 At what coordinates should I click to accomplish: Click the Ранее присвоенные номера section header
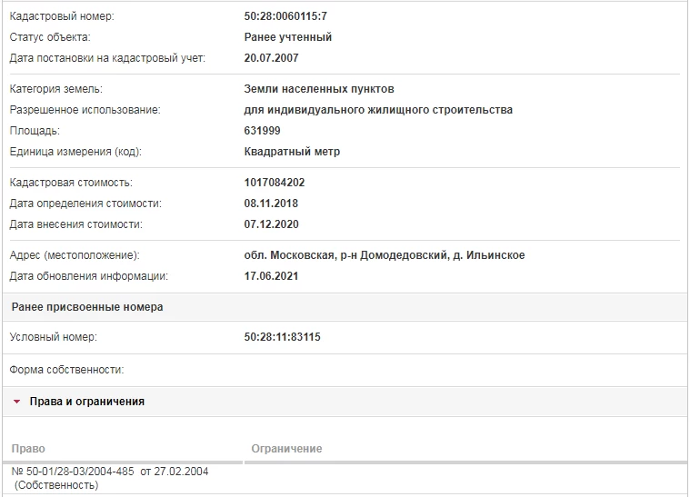(87, 307)
